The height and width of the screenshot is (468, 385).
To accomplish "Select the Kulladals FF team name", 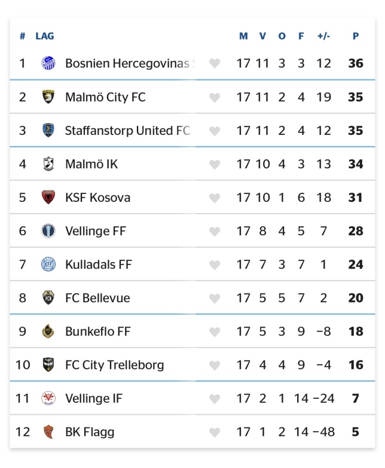I will pos(98,264).
